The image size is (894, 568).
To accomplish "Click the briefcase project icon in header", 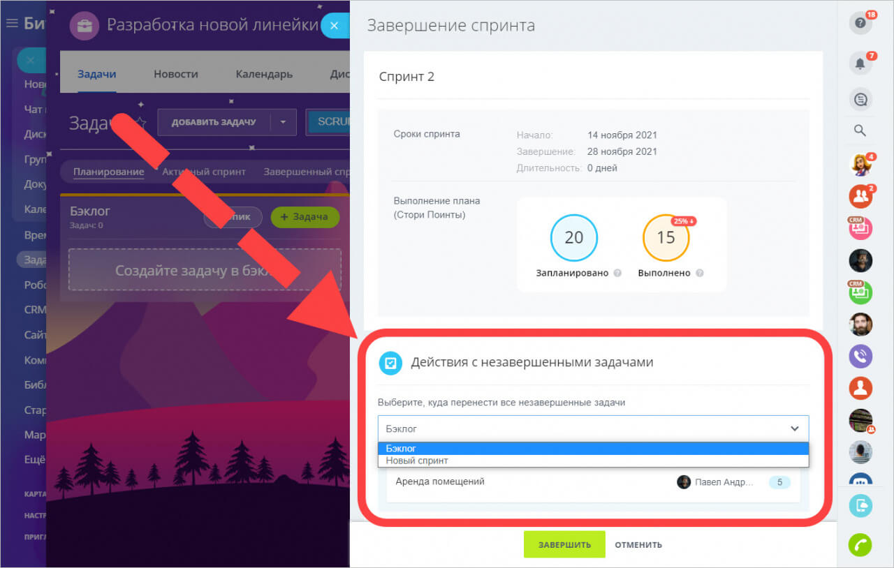I will 84,25.
